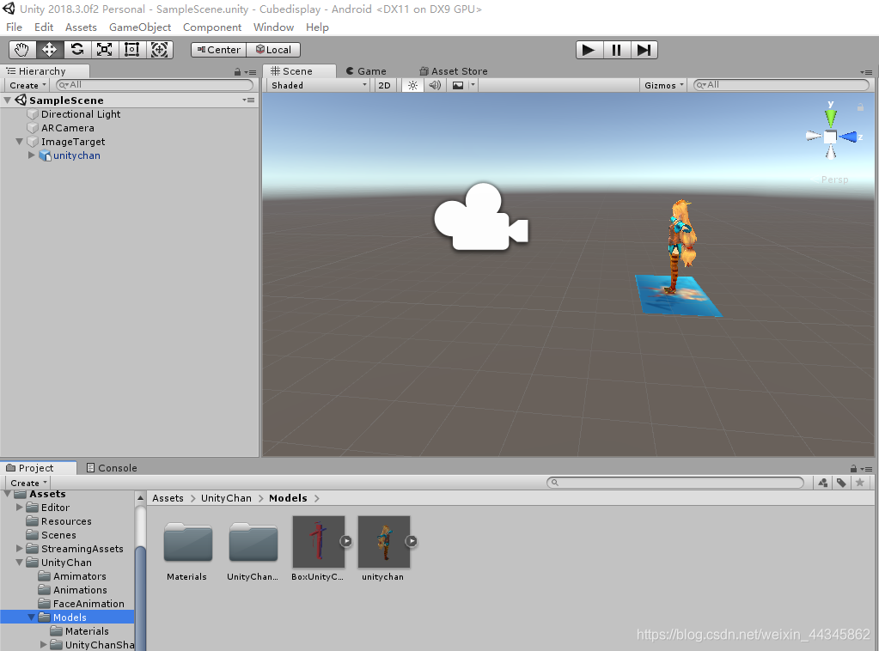879x651 pixels.
Task: Collapse the SampleScene root
Action: [x=7, y=100]
